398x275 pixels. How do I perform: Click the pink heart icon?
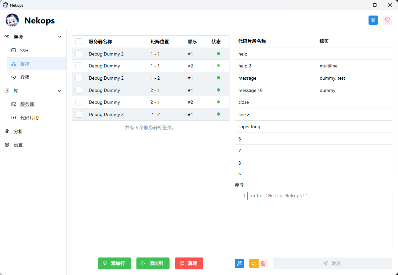point(387,20)
